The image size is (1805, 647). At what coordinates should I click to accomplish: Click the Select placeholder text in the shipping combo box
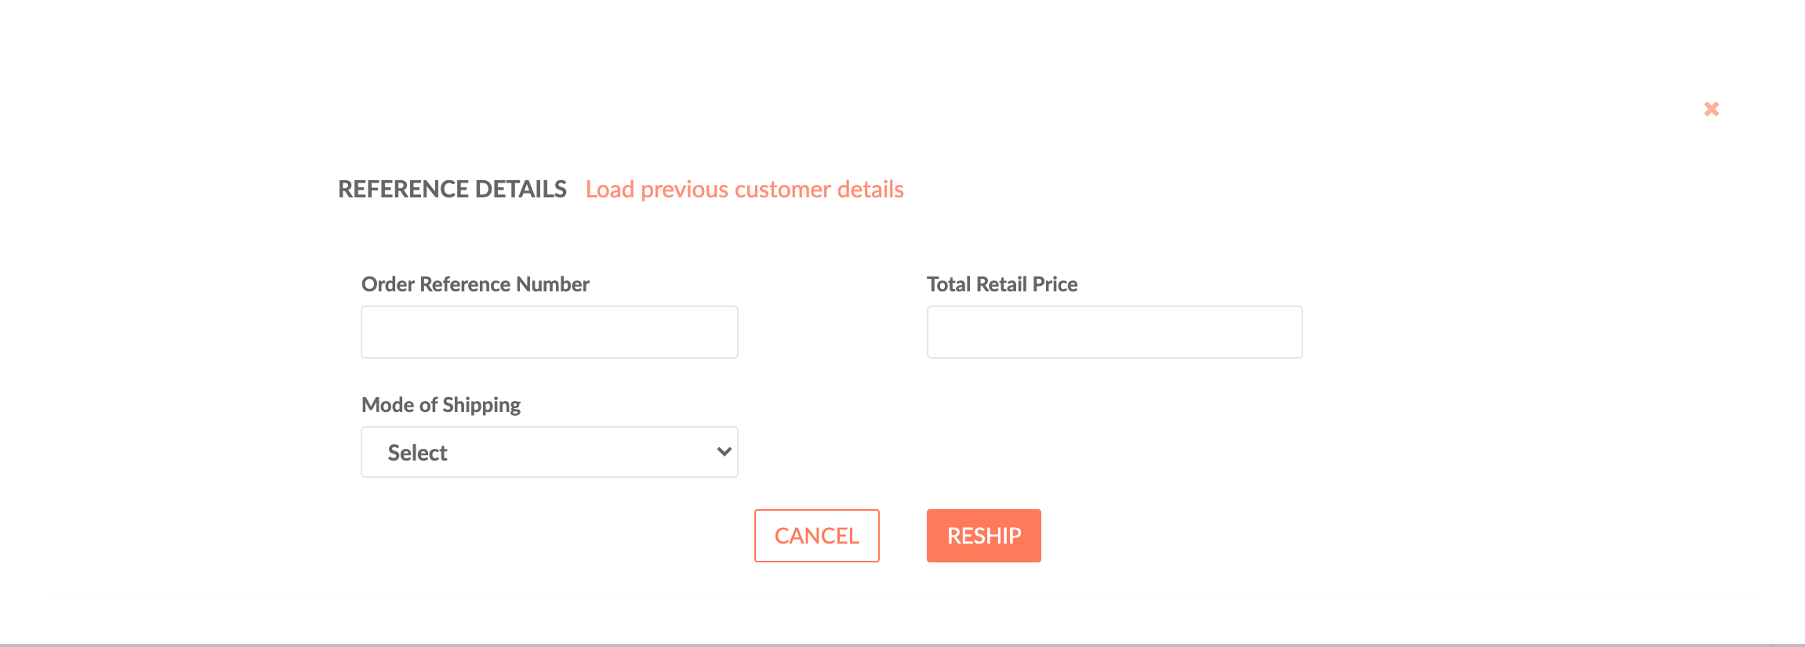click(417, 453)
